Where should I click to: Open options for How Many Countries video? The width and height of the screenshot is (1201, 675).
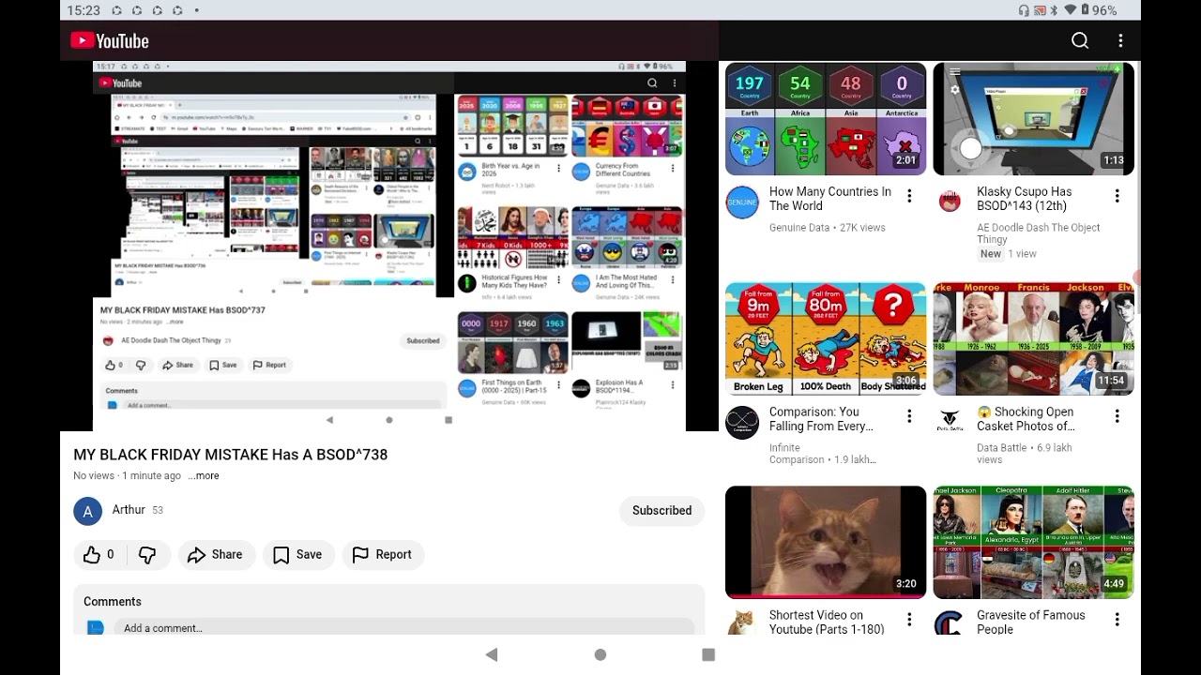[x=909, y=196]
